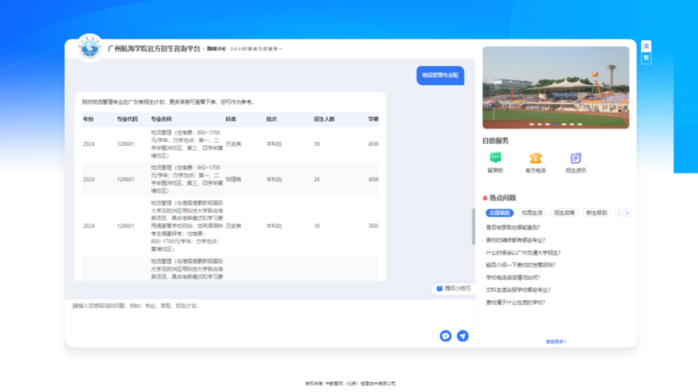This screenshot has width=698, height=392.
Task: Open the 提问小技巧 question tips button
Action: coord(452,288)
